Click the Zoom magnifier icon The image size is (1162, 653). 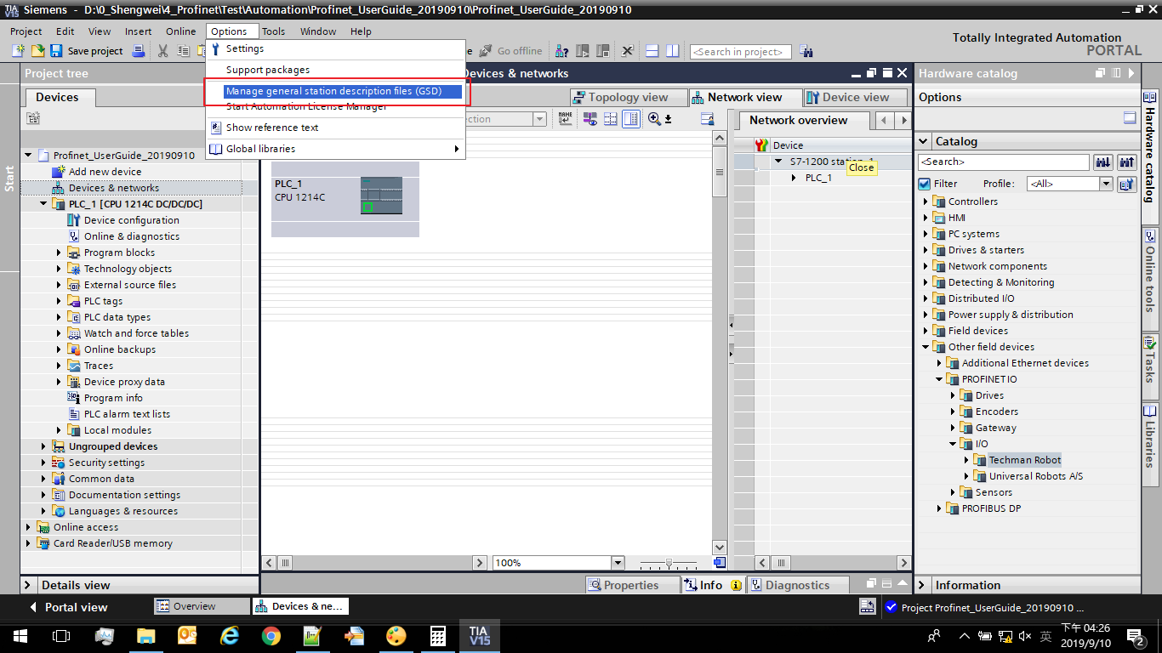(654, 119)
